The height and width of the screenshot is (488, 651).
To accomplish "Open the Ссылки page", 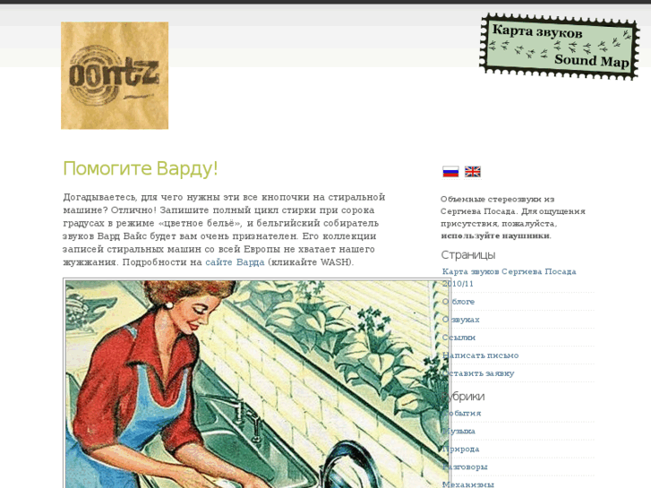I will 458,338.
